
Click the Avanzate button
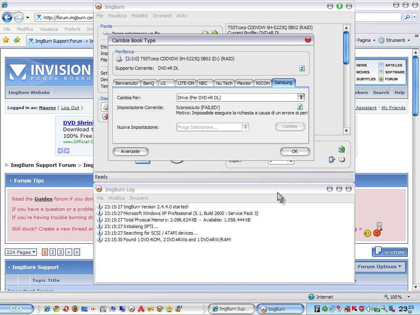130,151
